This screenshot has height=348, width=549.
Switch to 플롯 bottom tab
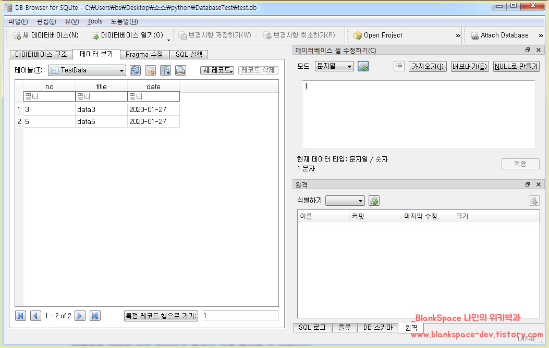point(345,327)
